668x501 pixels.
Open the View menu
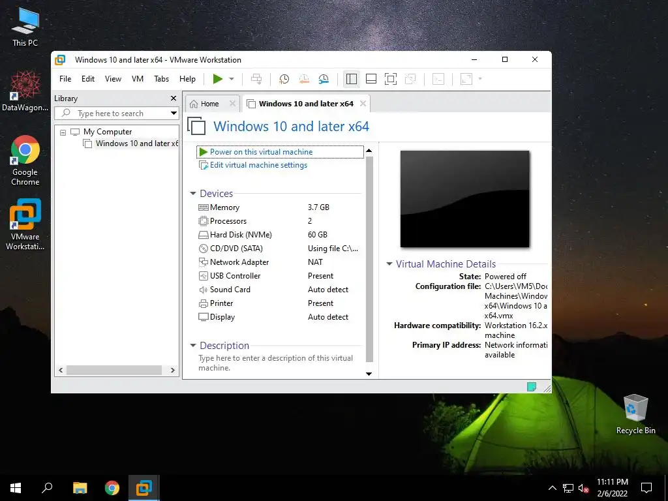click(x=113, y=79)
